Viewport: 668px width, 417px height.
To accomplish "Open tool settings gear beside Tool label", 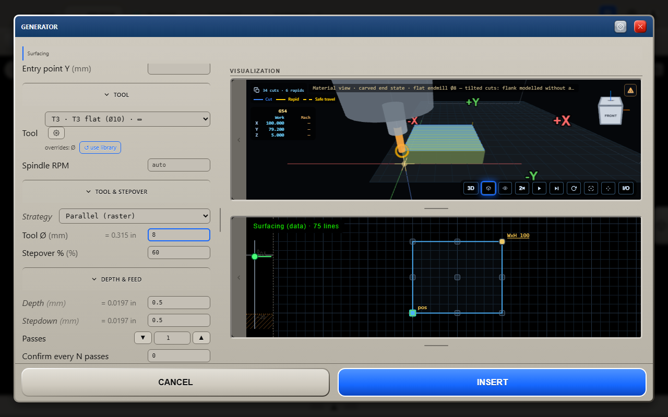I will click(x=56, y=133).
